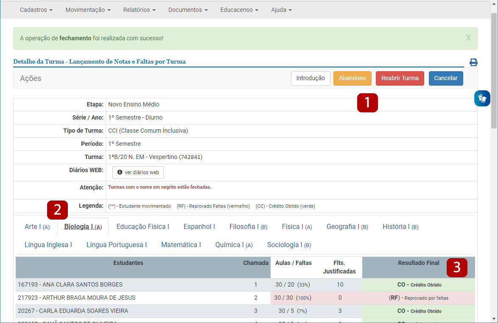The image size is (498, 323).
Task: Open the Educação Física I tab
Action: pos(143,227)
